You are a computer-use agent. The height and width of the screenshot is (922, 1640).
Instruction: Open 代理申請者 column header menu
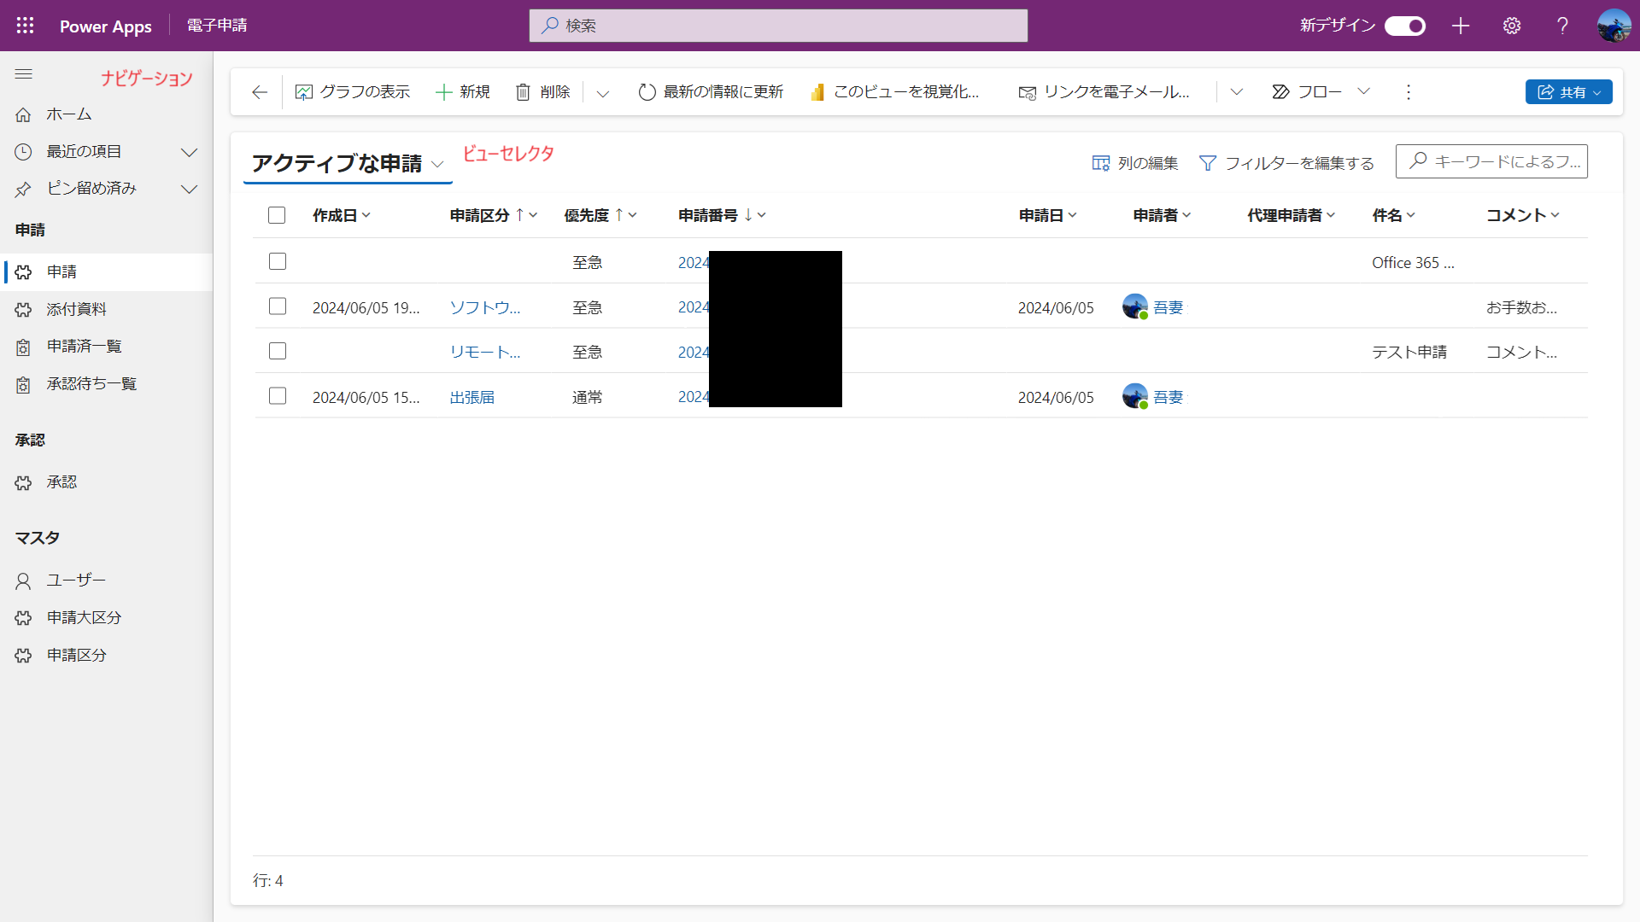tap(1291, 215)
